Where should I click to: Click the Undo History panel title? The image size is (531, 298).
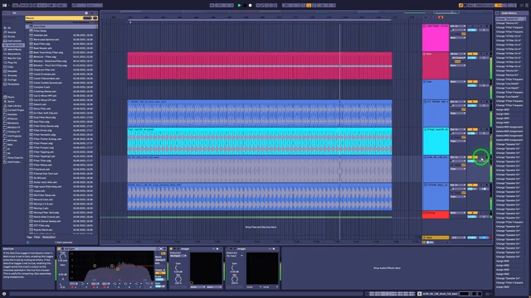coord(509,13)
